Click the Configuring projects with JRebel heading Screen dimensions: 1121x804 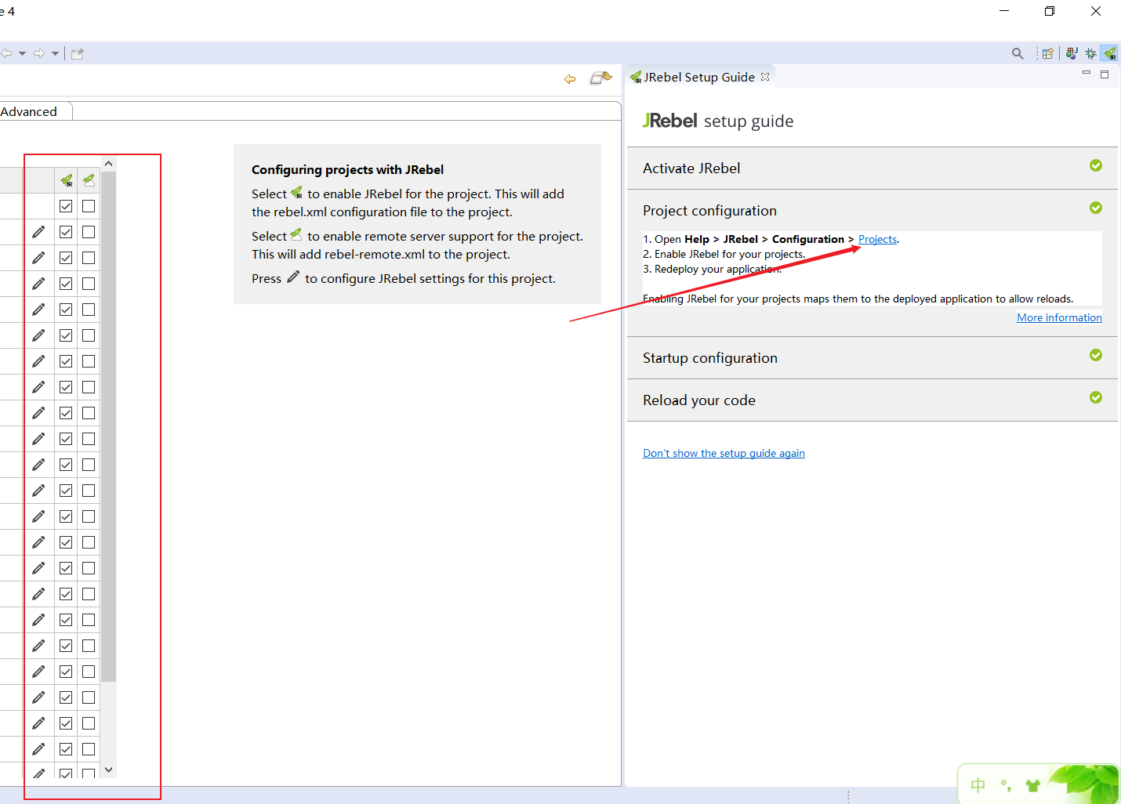pyautogui.click(x=347, y=169)
